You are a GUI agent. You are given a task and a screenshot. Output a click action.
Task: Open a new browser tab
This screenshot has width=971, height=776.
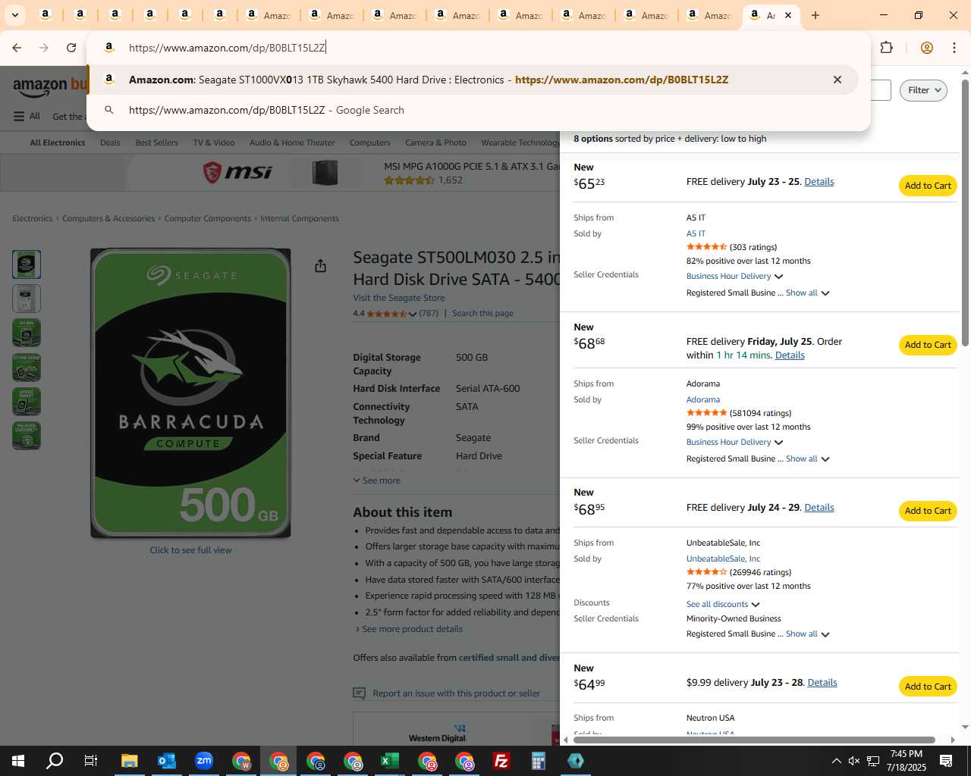pos(815,15)
